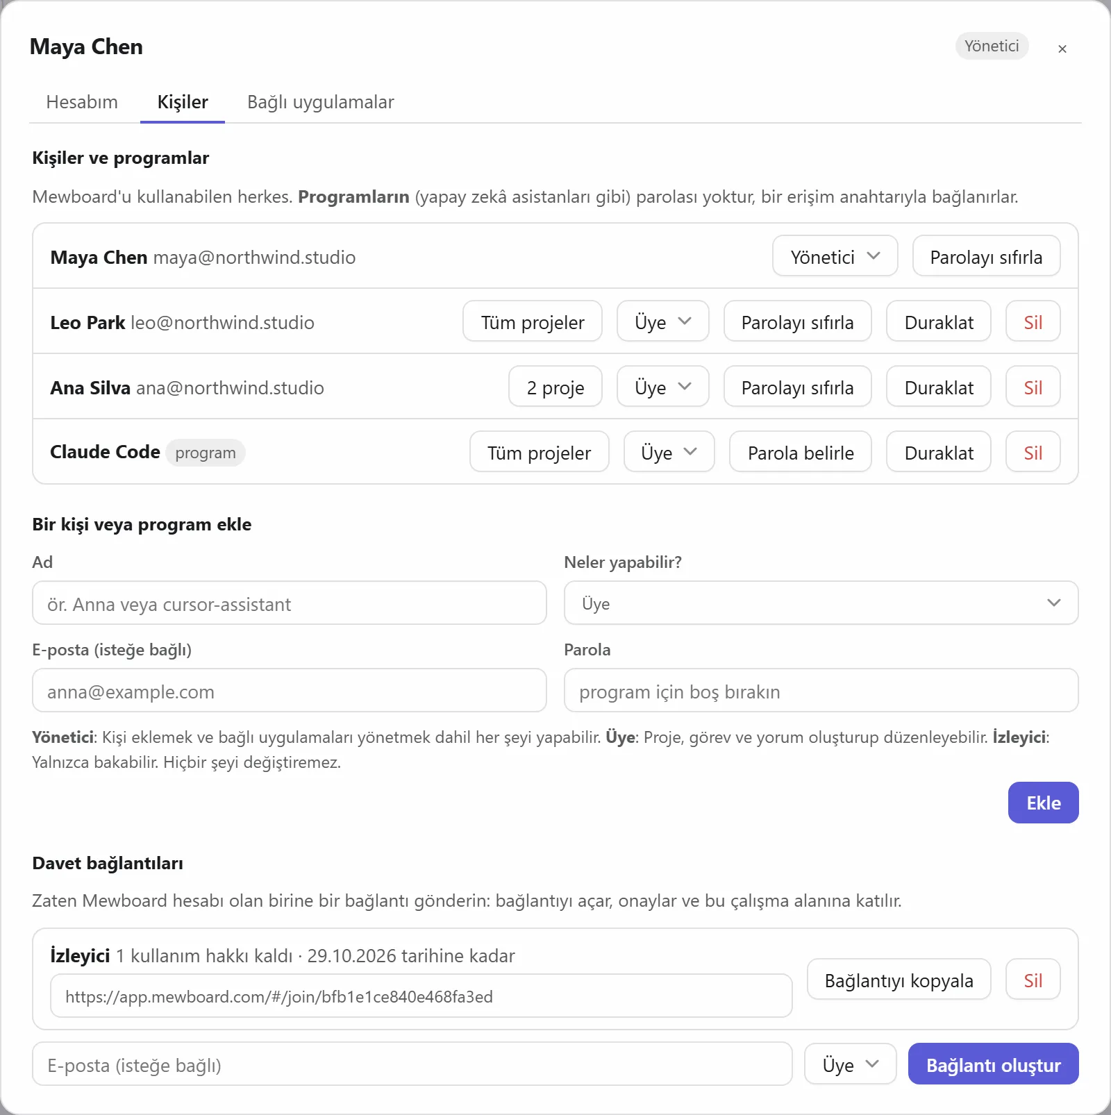The width and height of the screenshot is (1111, 1115).
Task: Delete Leo Park with Sil
Action: click(1033, 321)
